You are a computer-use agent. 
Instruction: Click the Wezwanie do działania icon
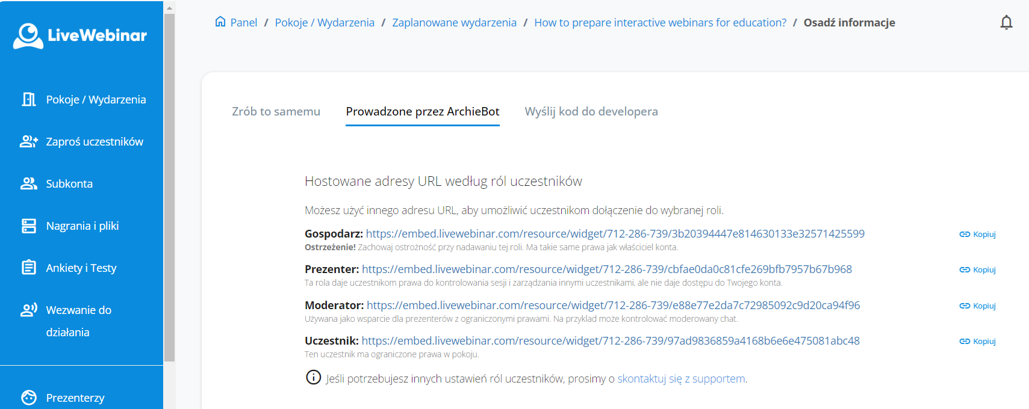pyautogui.click(x=28, y=310)
